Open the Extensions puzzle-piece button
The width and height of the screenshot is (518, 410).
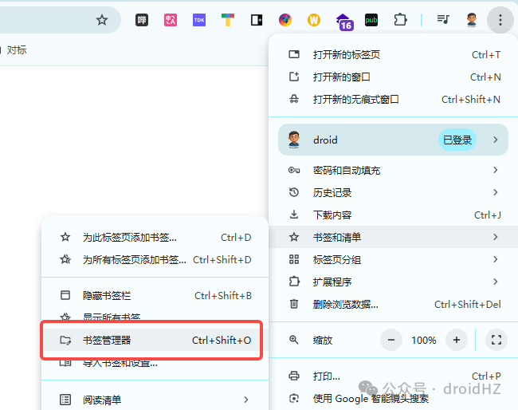[400, 20]
